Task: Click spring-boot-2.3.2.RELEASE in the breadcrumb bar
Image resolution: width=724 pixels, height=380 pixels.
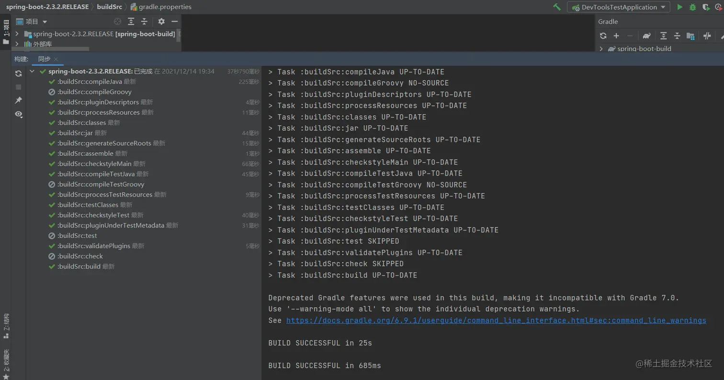Action: [47, 7]
